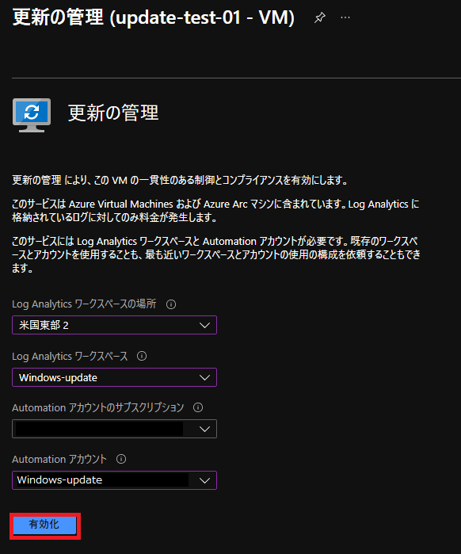This screenshot has height=554, width=461.
Task: Show info for Log Analytics workspace location
Action: point(171,304)
